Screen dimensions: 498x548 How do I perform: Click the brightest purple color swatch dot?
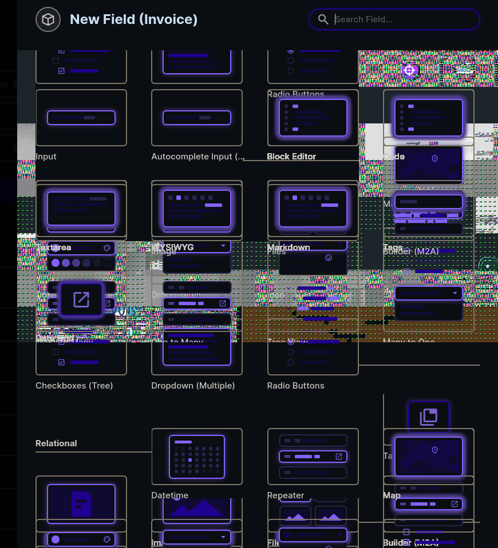tap(56, 263)
